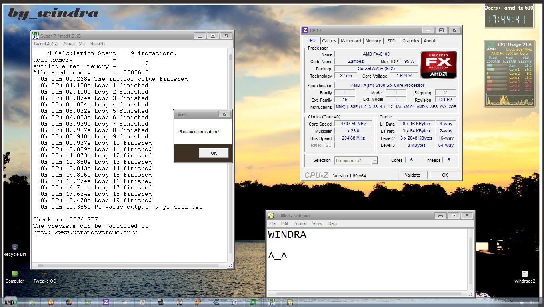Open the Tweake OC desktop shortcut
This screenshot has width=544, height=307.
point(44,277)
